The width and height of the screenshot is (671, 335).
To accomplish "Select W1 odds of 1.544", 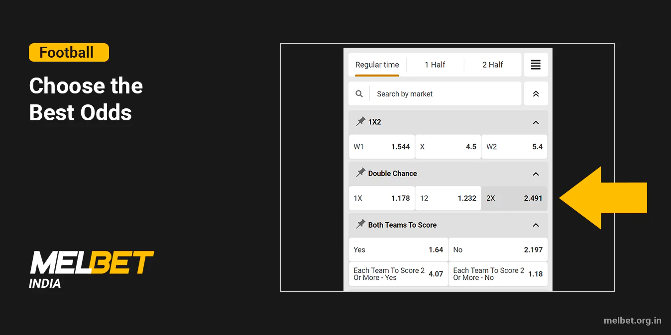I will (381, 147).
